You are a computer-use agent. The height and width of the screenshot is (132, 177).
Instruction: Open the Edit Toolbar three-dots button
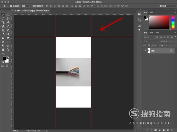pyautogui.click(x=3, y=54)
